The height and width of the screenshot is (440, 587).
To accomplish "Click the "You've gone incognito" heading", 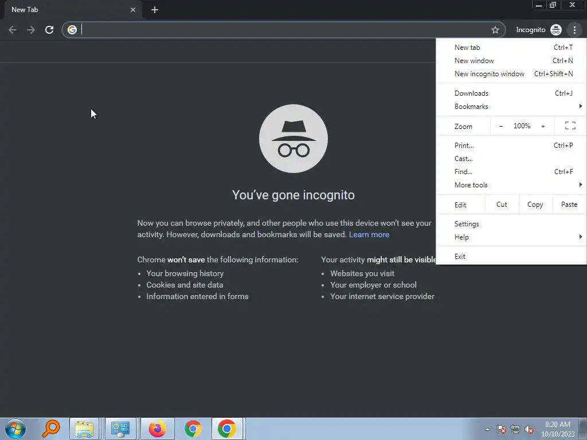I will (x=293, y=195).
